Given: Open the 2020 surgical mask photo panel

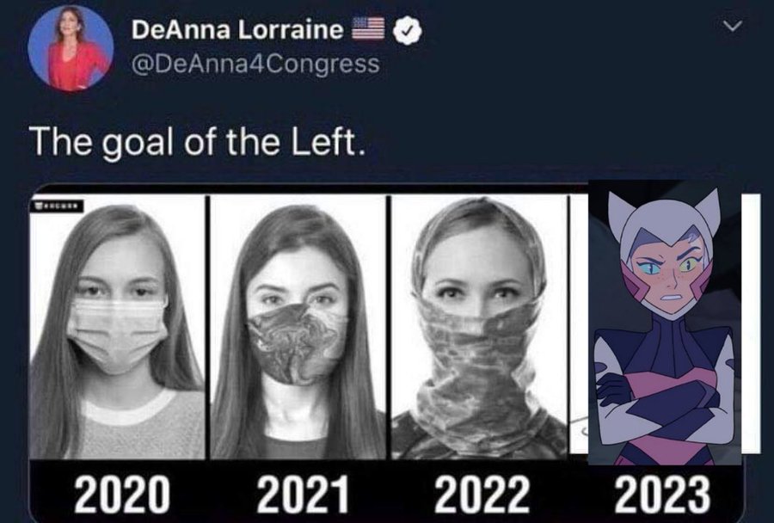Looking at the screenshot, I should (118, 326).
